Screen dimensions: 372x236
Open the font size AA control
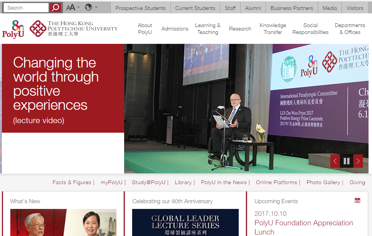click(x=70, y=8)
